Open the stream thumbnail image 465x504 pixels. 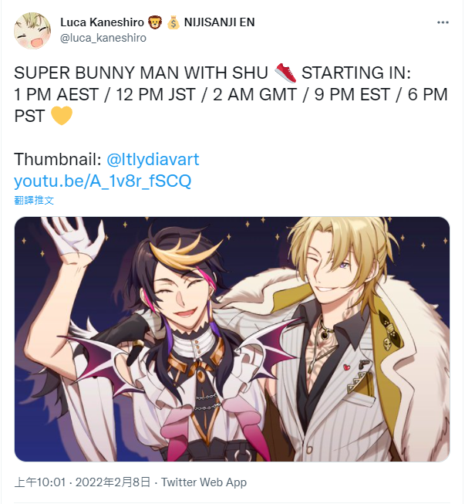click(x=232, y=339)
